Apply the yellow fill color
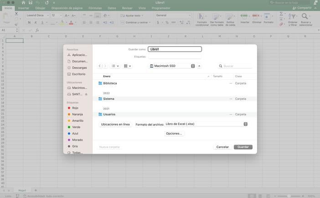Screen dimensions: 320x198 click(62, 22)
